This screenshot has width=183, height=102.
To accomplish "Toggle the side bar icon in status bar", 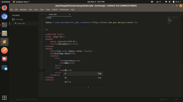I will click(11, 99).
